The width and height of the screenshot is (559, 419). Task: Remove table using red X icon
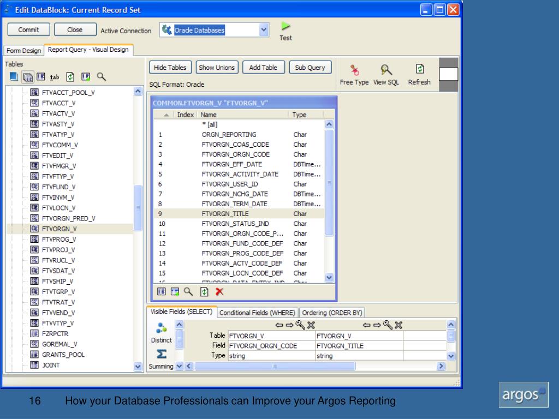[x=219, y=291]
